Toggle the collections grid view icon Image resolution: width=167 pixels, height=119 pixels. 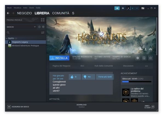point(43,20)
